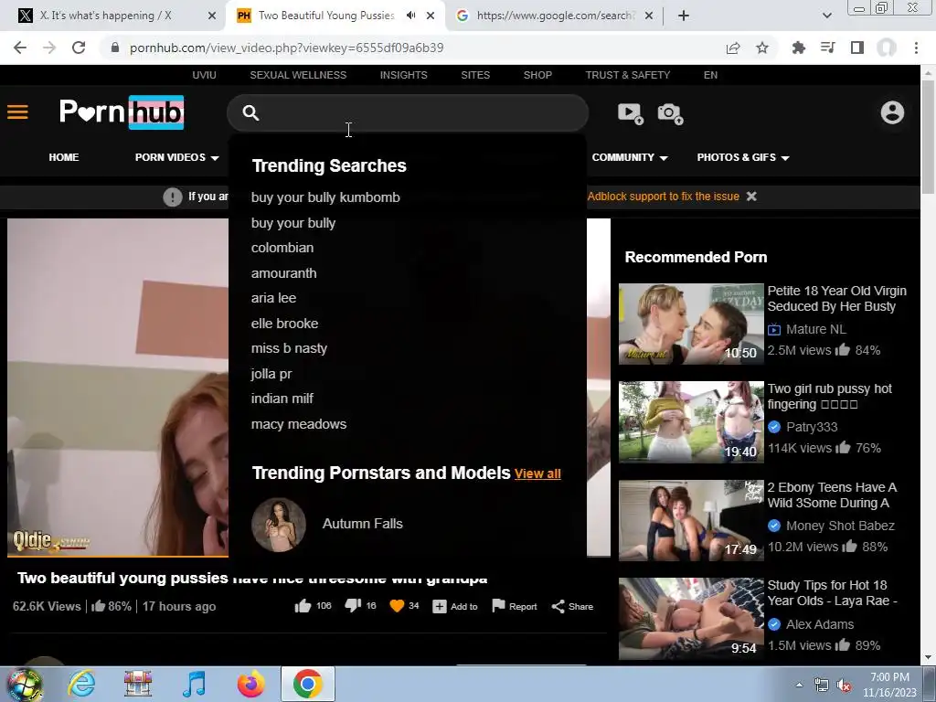This screenshot has width=936, height=702.
Task: Show hidden system tray icons
Action: click(799, 686)
